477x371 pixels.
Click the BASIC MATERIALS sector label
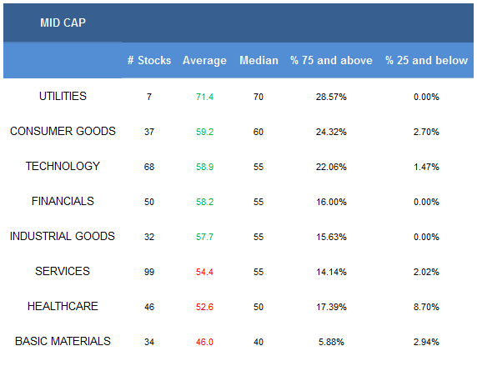pyautogui.click(x=63, y=341)
